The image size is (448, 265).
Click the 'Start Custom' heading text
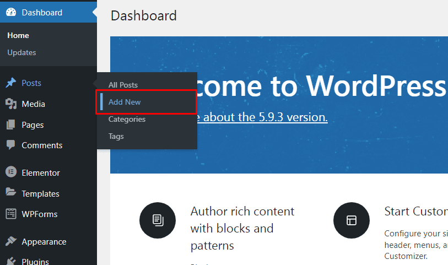tap(416, 212)
